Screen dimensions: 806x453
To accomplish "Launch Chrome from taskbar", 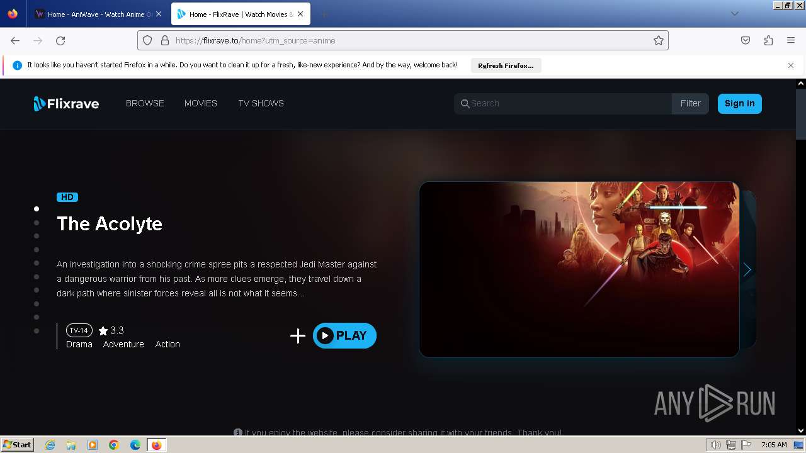I will pyautogui.click(x=114, y=445).
